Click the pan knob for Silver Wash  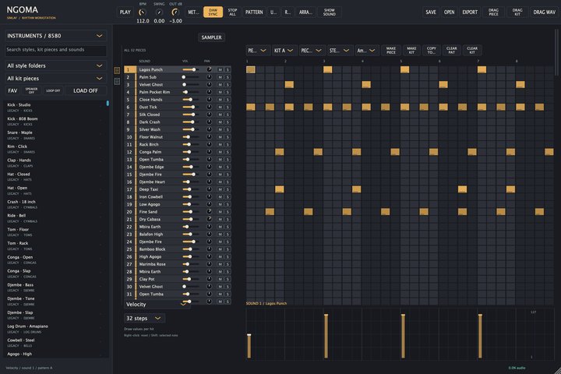(209, 129)
